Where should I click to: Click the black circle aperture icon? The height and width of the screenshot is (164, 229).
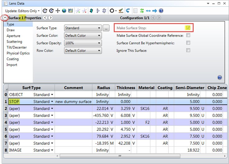click(x=112, y=11)
